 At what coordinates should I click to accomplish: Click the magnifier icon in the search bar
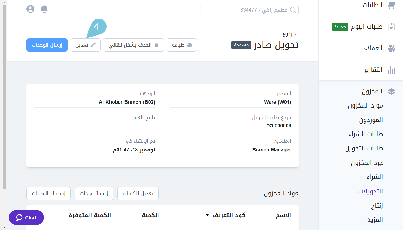293,10
